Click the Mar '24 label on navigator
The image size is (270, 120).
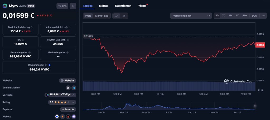[x=124, y=112]
